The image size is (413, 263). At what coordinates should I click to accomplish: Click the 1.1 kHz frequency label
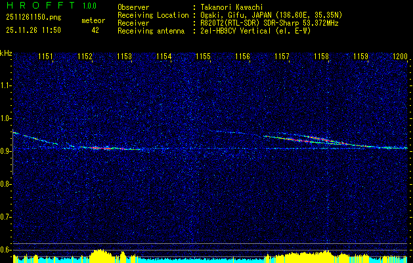[x=5, y=85]
